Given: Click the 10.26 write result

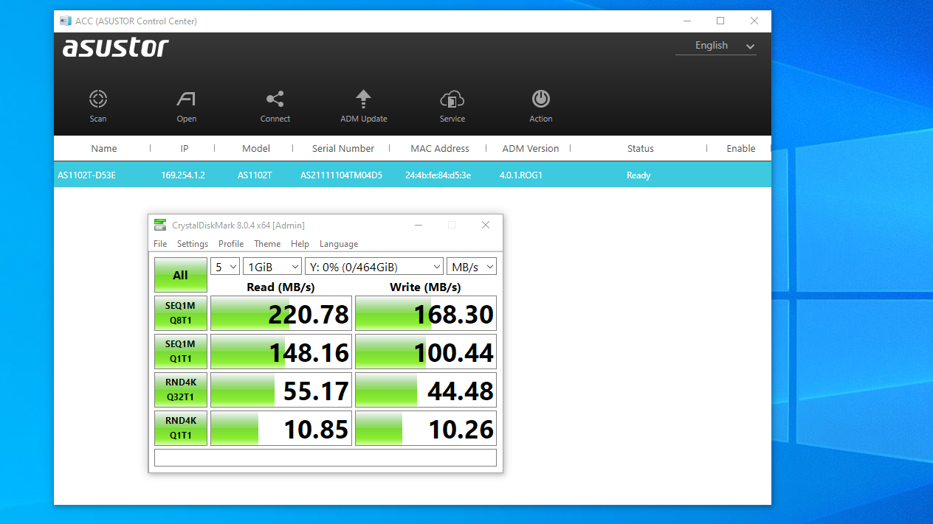Looking at the screenshot, I should (426, 428).
